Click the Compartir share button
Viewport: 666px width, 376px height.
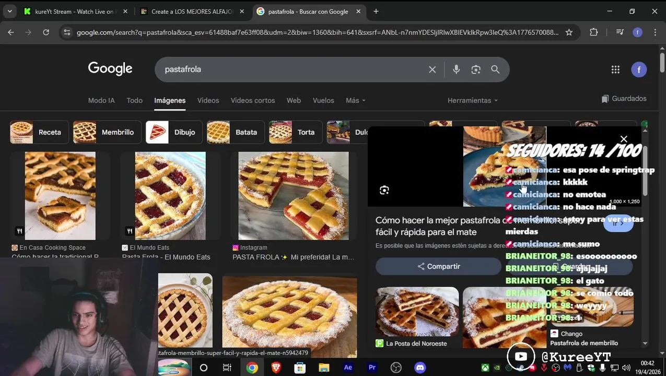tap(438, 266)
